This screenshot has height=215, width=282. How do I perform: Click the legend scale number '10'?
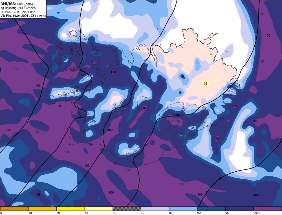30,213
